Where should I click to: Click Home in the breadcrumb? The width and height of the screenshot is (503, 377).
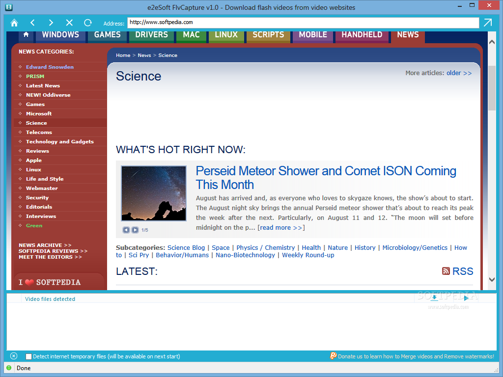coord(123,55)
